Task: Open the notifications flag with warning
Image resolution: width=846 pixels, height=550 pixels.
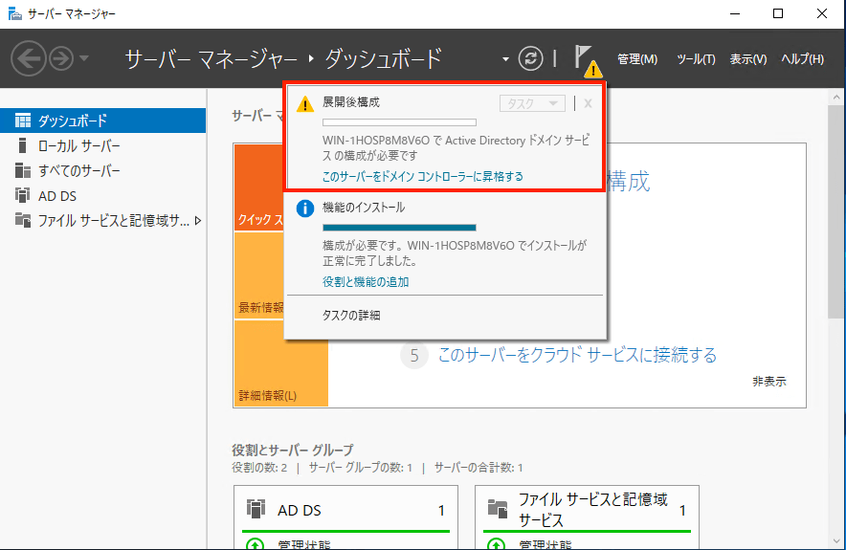Action: point(587,60)
